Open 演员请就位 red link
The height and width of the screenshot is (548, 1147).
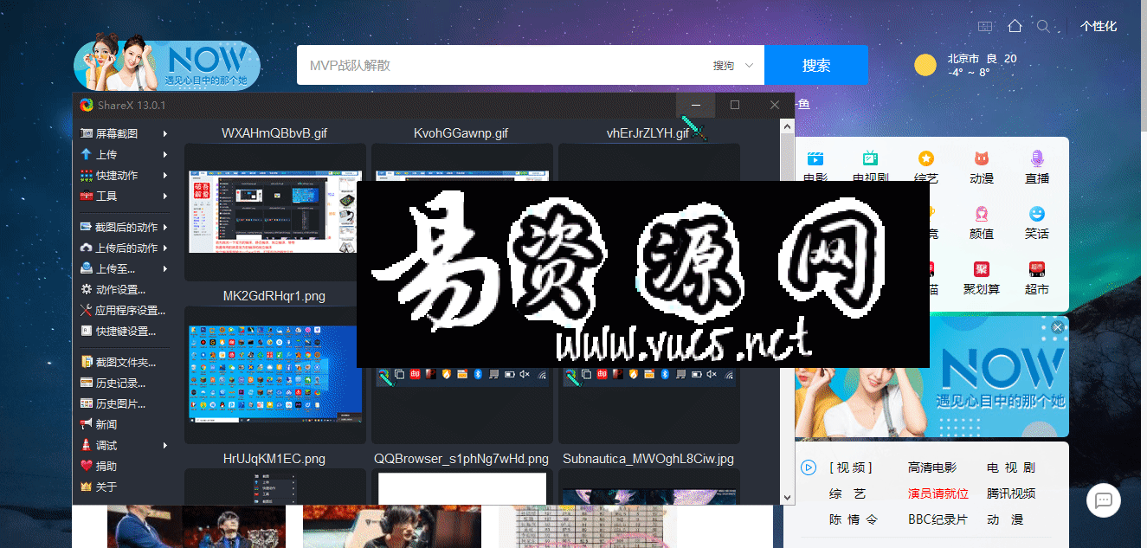pos(938,493)
